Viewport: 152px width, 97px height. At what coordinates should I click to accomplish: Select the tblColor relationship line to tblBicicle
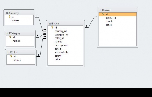point(41,47)
